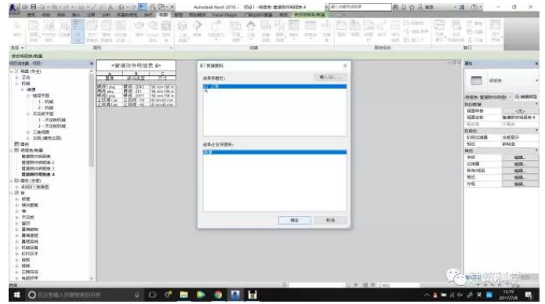The height and width of the screenshot is (304, 545).
Task: Open Visibility/Graphics tool in ribbon
Action: pos(49,31)
